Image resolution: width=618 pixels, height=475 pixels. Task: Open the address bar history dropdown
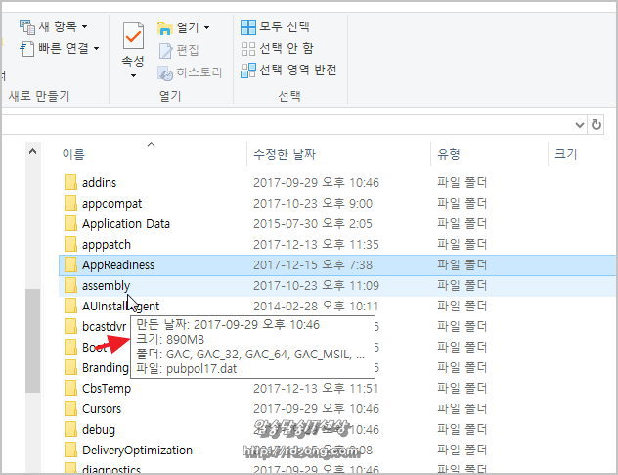tap(579, 125)
